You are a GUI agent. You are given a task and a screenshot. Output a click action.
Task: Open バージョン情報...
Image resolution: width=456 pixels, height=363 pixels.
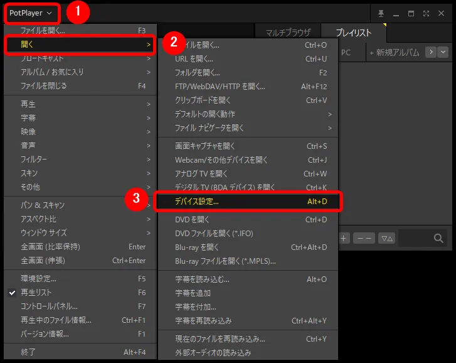(80, 334)
